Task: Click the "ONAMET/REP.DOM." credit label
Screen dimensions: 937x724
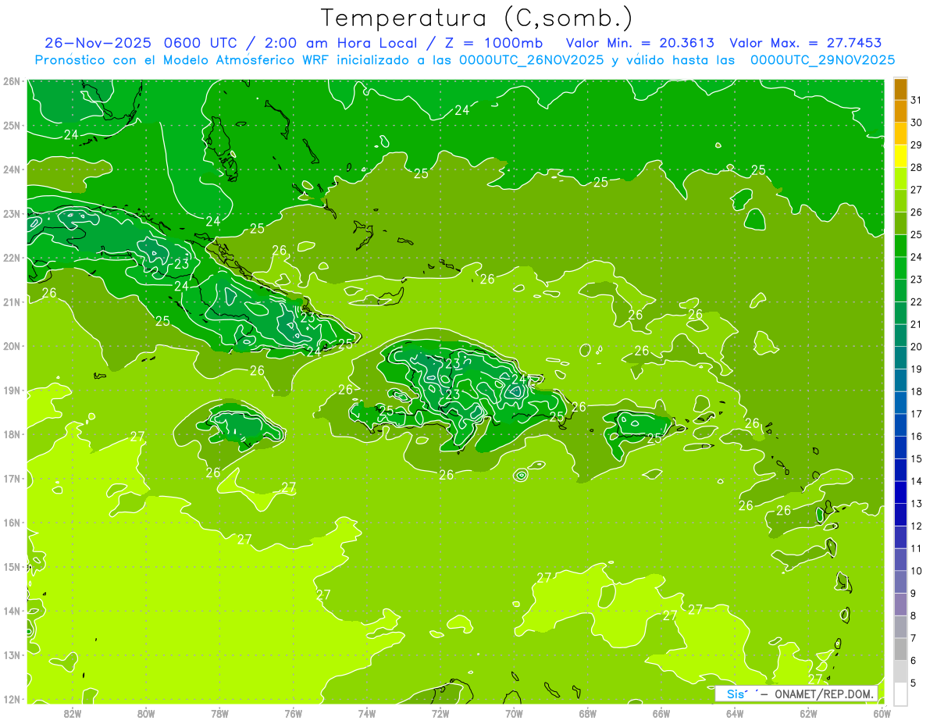Action: pos(825,694)
